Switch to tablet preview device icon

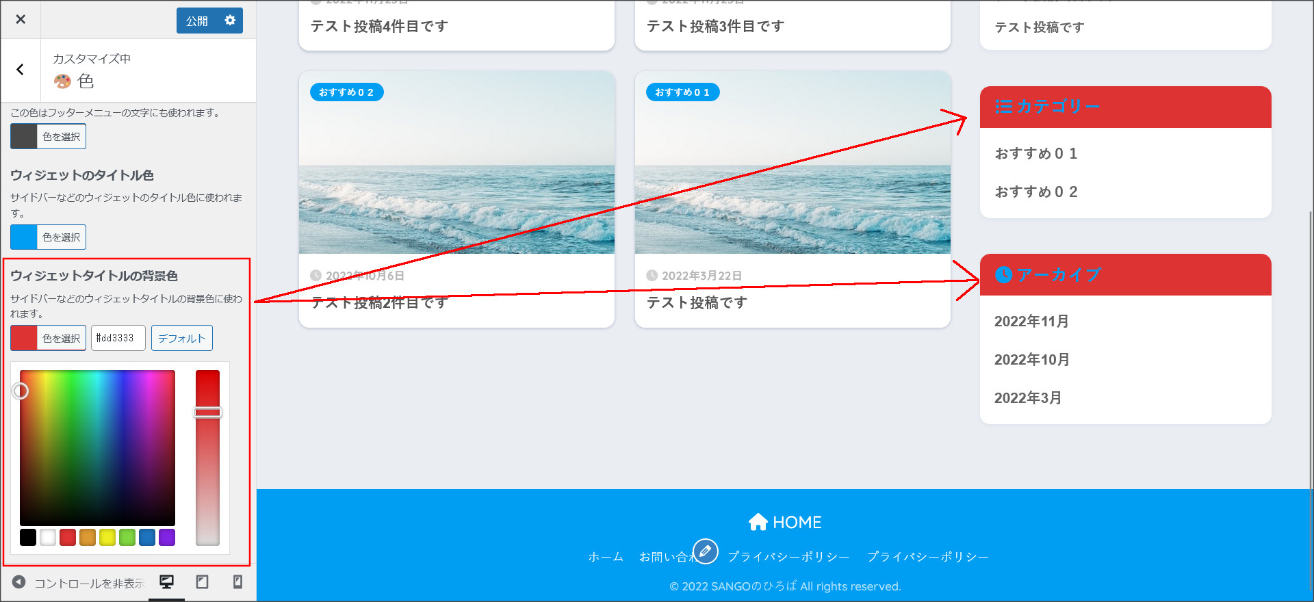(x=202, y=582)
